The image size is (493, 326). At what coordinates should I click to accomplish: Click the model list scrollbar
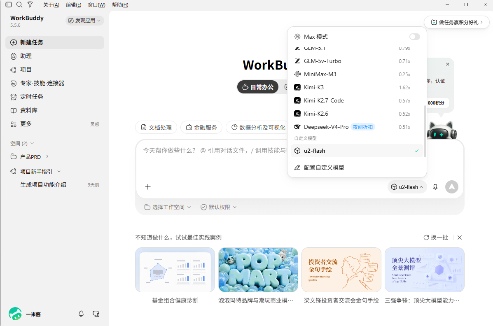425,131
